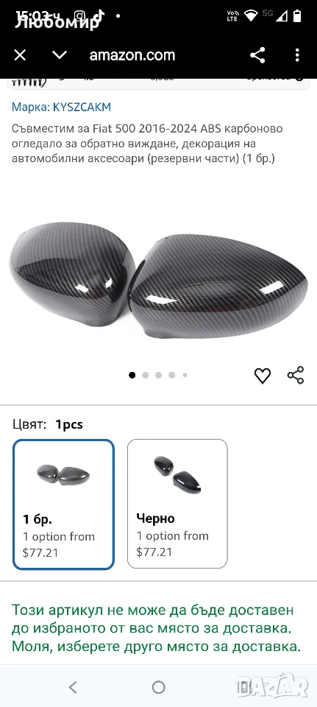Share product using icon beside heart
Viewport: 317px width, 707px height.
(296, 375)
